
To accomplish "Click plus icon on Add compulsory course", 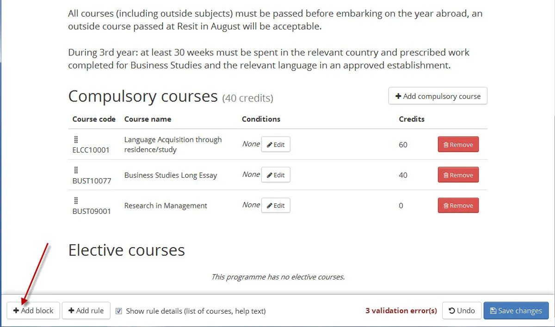I will point(398,96).
